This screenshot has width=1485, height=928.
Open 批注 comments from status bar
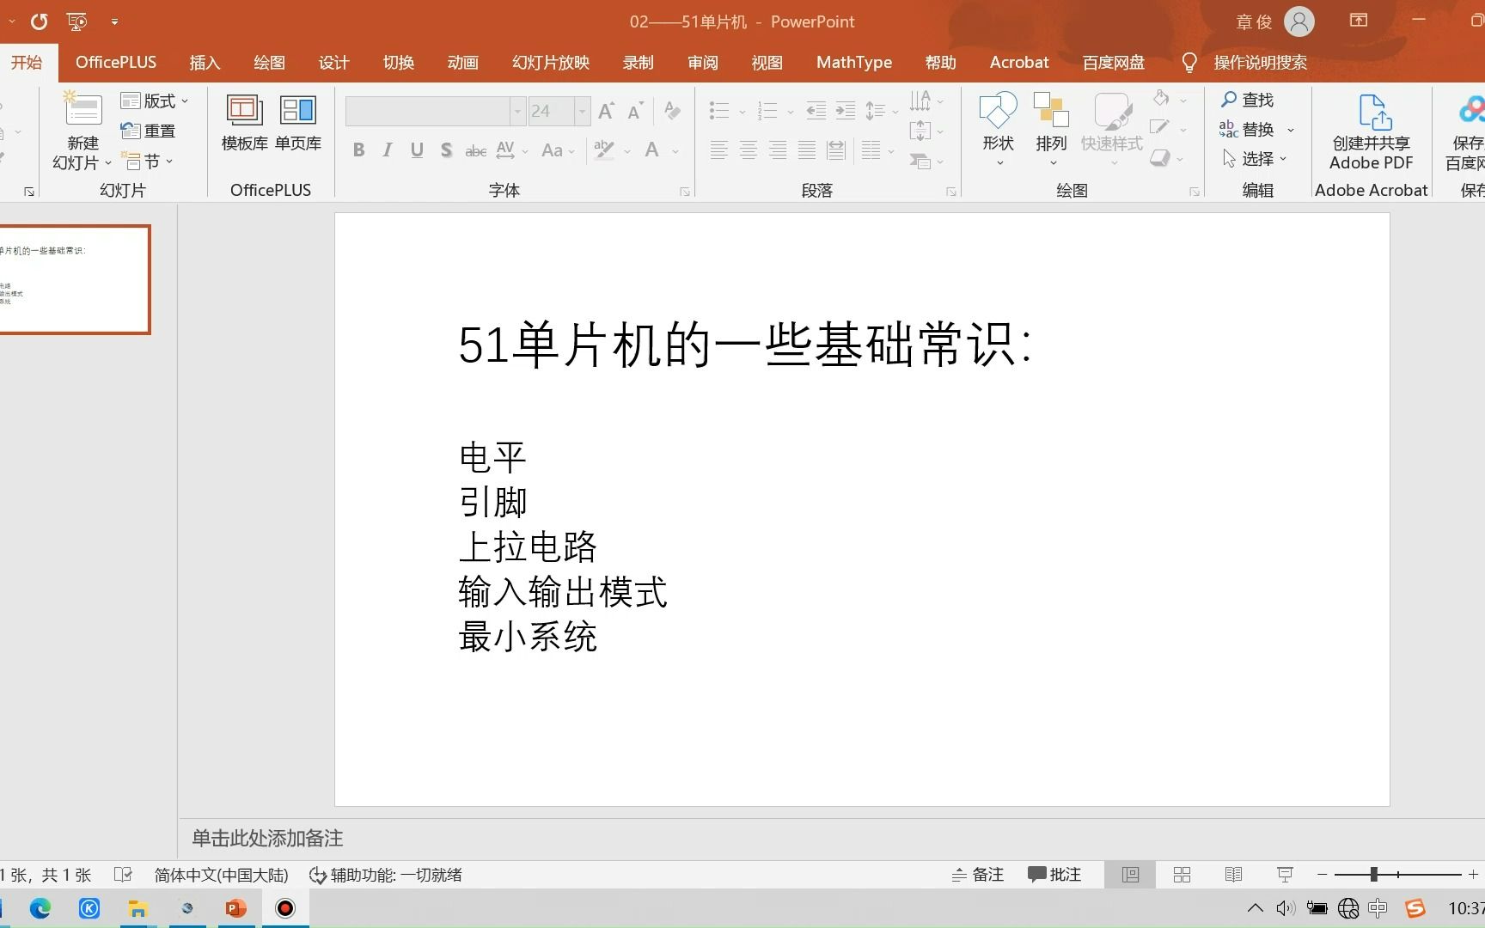point(1054,874)
